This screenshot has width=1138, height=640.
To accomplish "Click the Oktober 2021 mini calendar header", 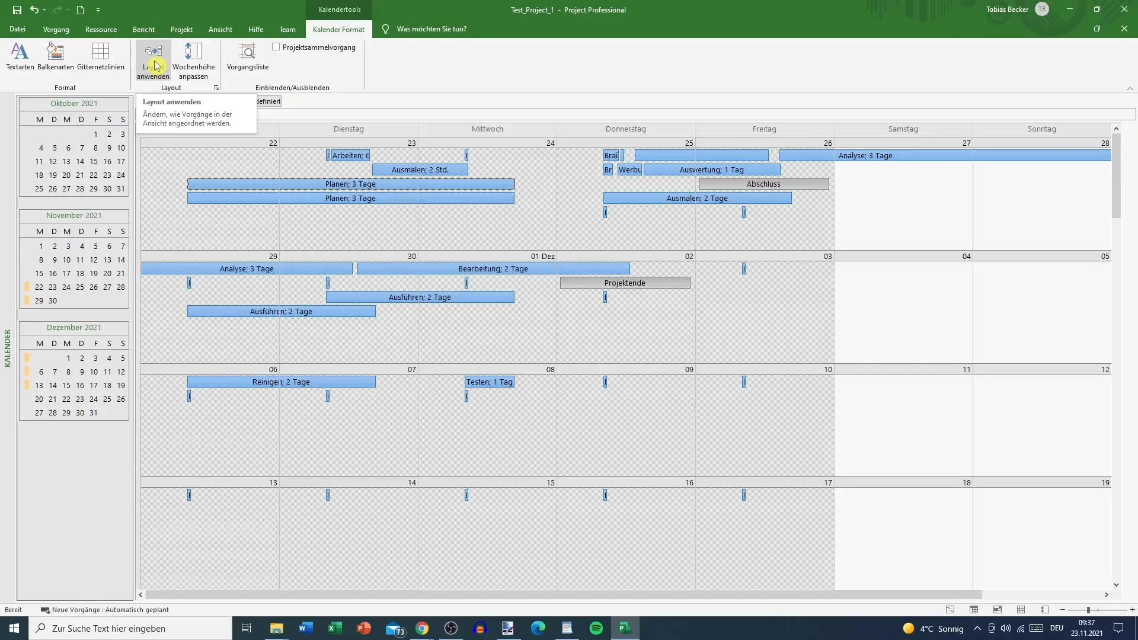I will point(74,103).
